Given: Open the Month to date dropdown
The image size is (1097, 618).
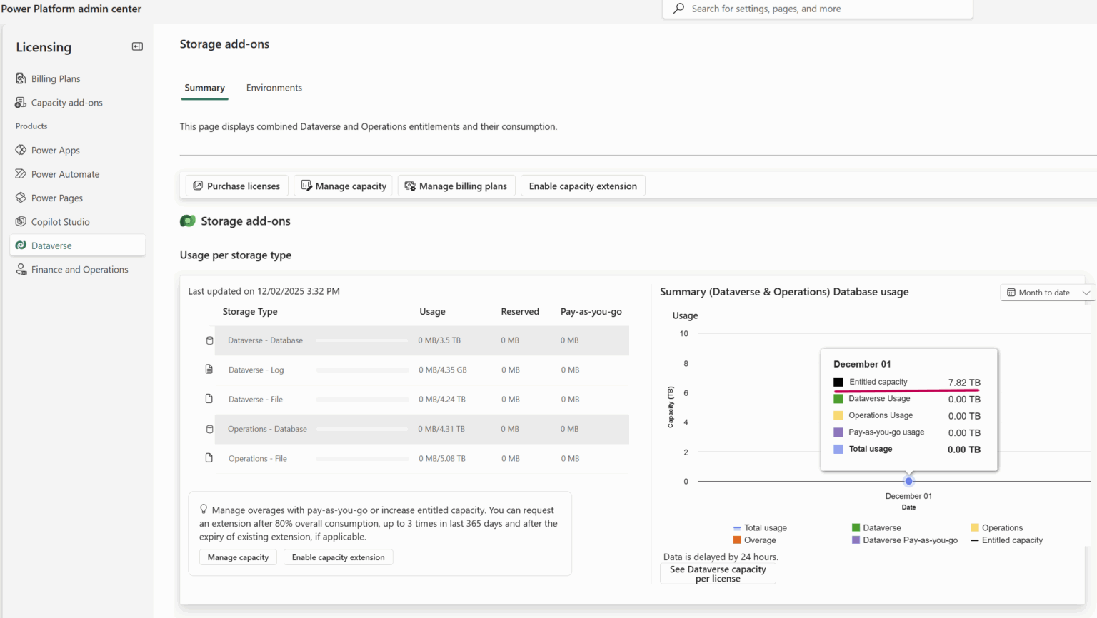Looking at the screenshot, I should (1045, 293).
